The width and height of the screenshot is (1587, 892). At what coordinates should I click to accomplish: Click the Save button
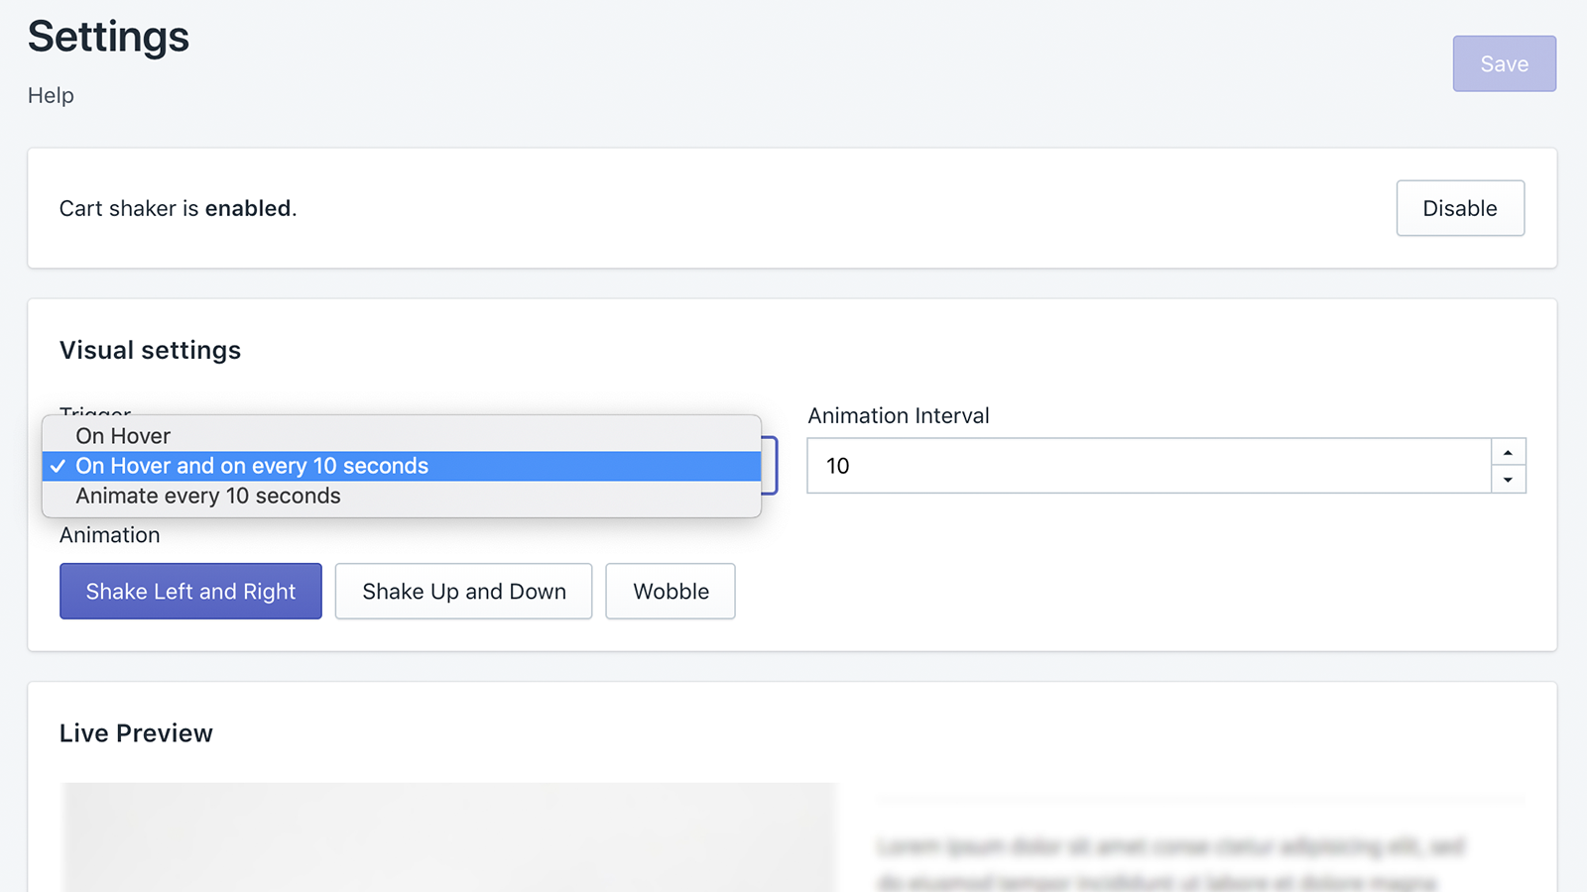pos(1504,64)
